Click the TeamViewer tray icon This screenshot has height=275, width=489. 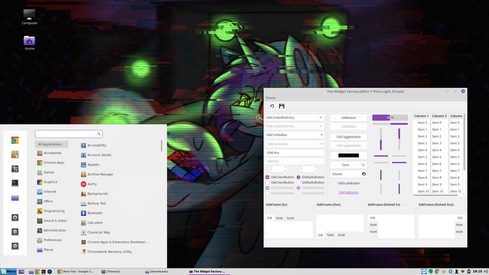[424, 271]
